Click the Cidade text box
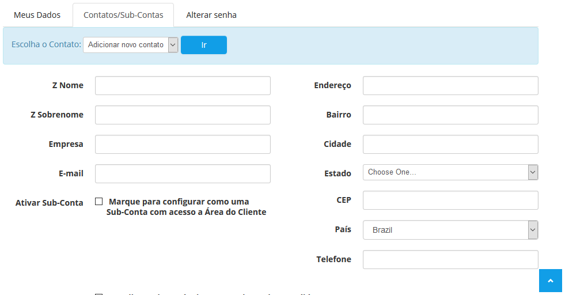The height and width of the screenshot is (295, 565). click(x=450, y=144)
